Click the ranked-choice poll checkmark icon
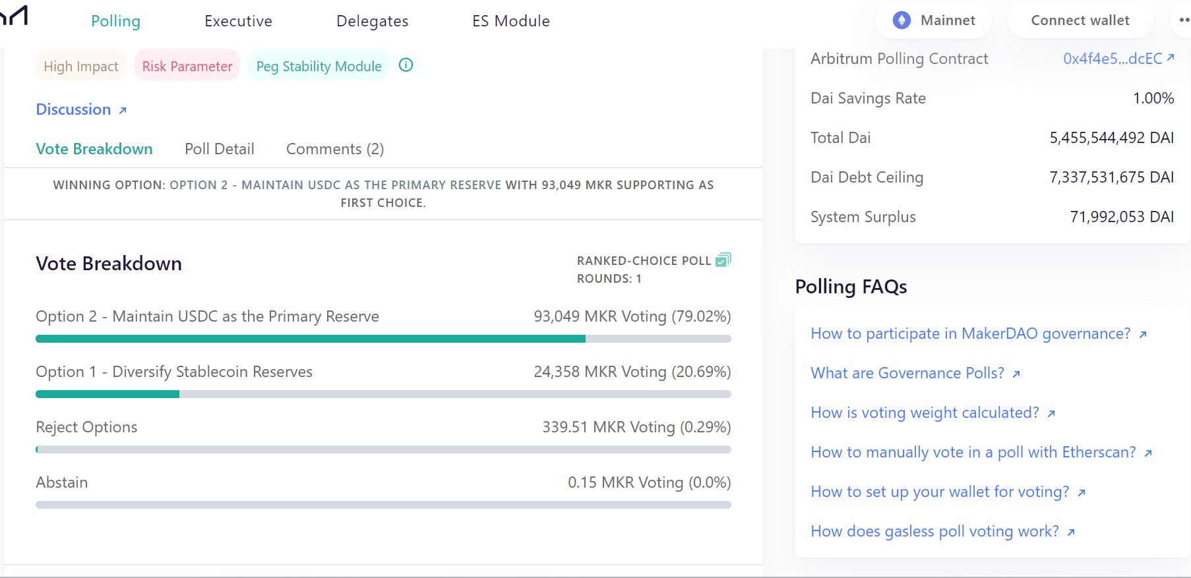Screen dimensions: 1191x578 (723, 260)
